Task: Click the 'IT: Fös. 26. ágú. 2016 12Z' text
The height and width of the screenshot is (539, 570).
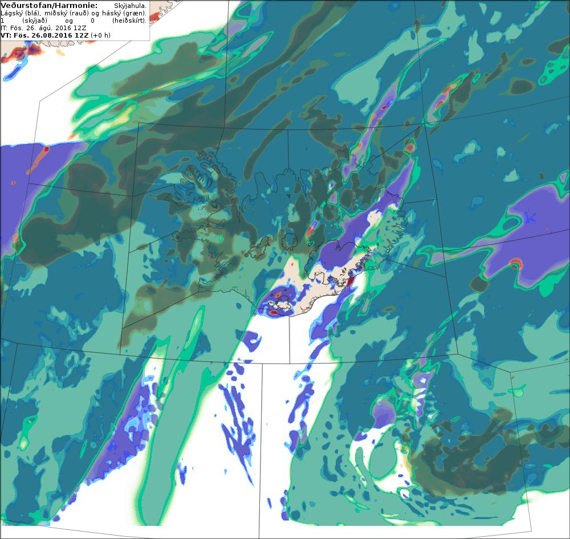Action: tap(44, 28)
